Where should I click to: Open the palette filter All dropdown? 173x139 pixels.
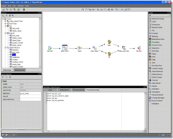click(159, 16)
